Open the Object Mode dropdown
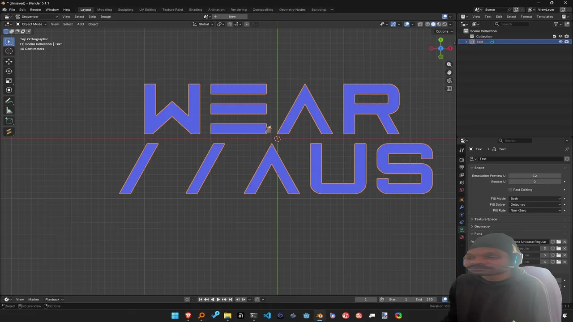This screenshot has width=573, height=322. click(x=31, y=24)
